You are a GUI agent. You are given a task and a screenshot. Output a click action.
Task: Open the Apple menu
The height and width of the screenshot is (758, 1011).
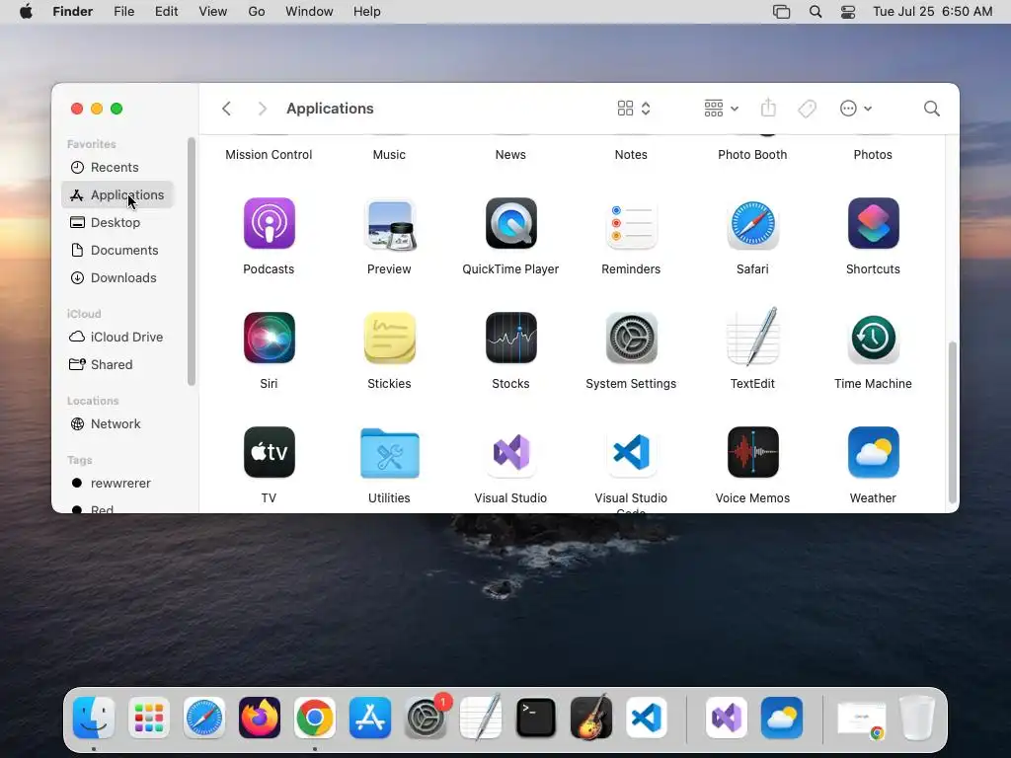pos(26,12)
